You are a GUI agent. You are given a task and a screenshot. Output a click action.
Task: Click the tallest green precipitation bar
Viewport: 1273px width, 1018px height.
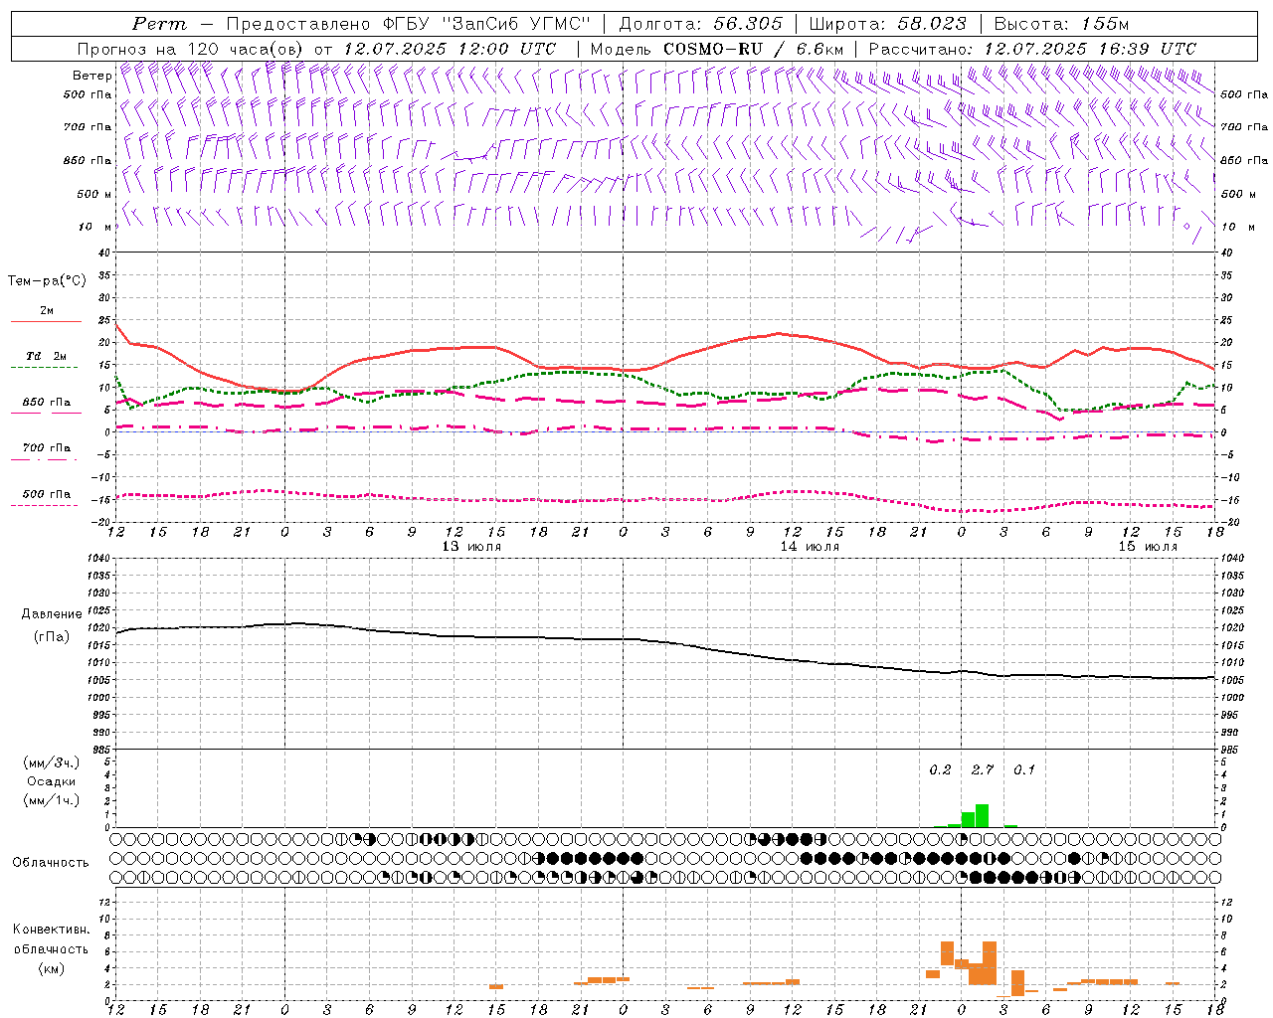[983, 815]
